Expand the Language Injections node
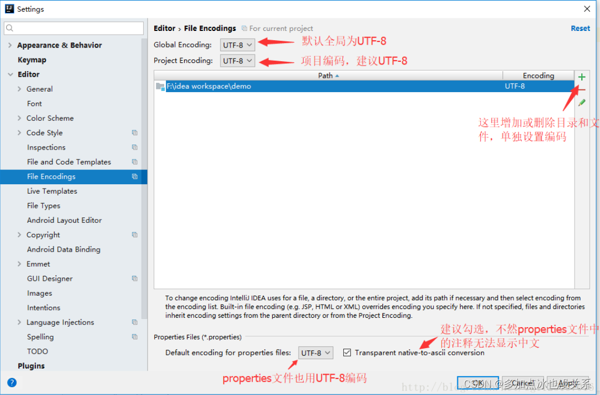Screen dimensions: 600x395 click(x=19, y=322)
